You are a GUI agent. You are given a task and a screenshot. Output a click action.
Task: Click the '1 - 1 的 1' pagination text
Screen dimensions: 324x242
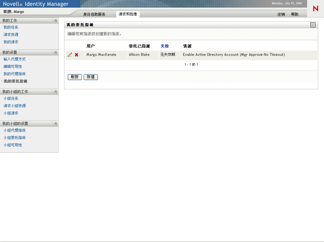[x=191, y=65]
